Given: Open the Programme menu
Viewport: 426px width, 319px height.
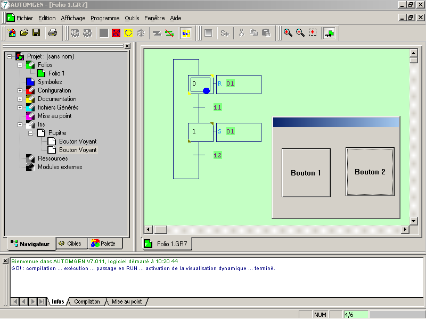Looking at the screenshot, I should [105, 18].
